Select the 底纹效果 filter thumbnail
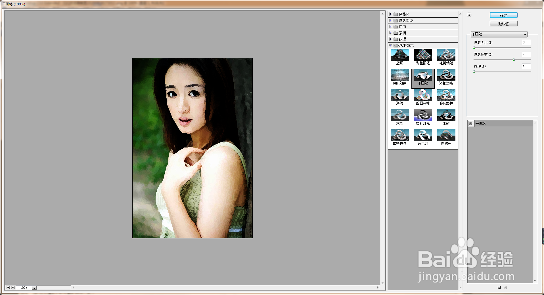 (399, 75)
